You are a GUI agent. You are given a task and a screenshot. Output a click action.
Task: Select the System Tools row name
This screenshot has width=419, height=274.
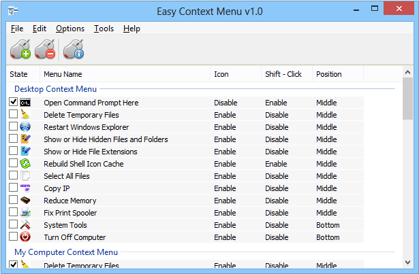pos(65,225)
